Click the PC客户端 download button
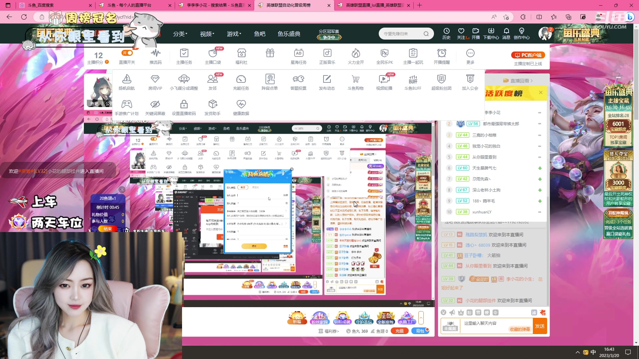The width and height of the screenshot is (639, 359). (528, 55)
